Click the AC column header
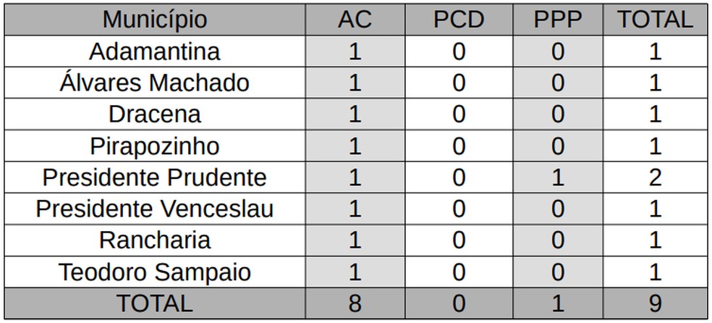The height and width of the screenshot is (323, 712). click(x=355, y=20)
